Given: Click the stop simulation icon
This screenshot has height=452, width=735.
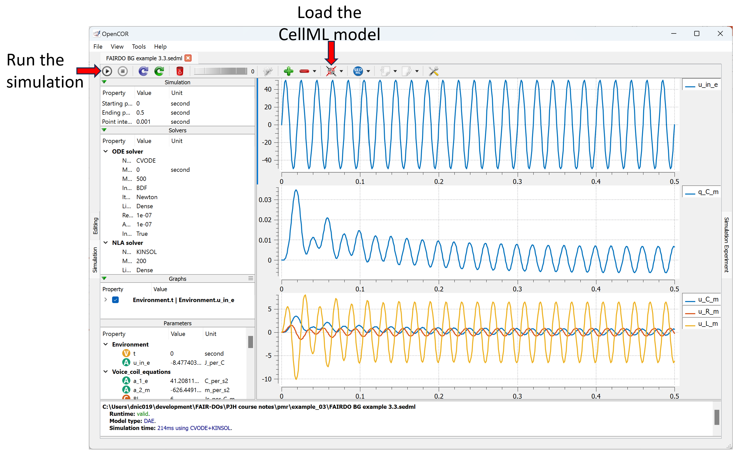Looking at the screenshot, I should coord(123,71).
